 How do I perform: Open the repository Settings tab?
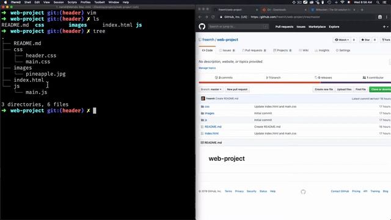pos(343,50)
